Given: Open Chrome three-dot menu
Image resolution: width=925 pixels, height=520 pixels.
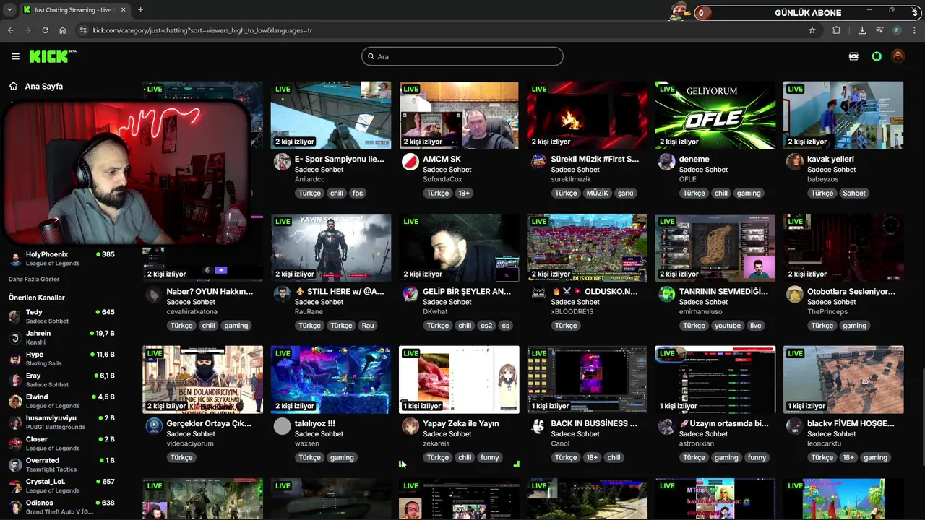Looking at the screenshot, I should (915, 30).
